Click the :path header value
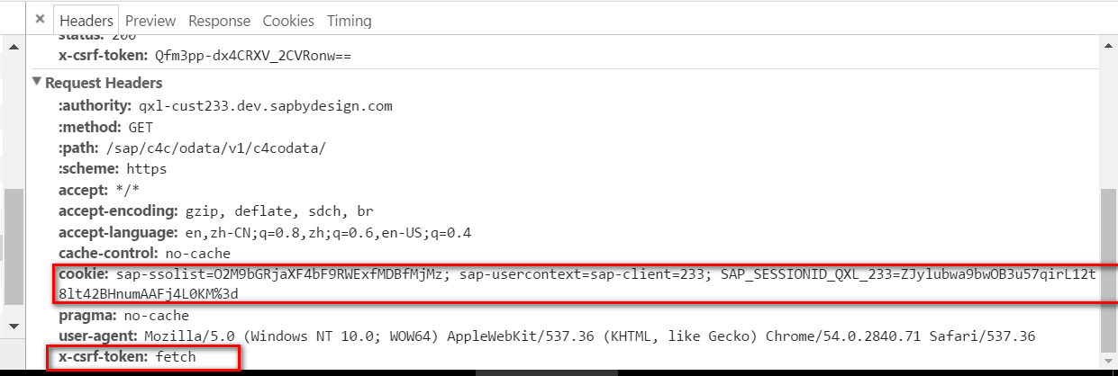Viewport: 1118px width, 376px height. coord(215,148)
